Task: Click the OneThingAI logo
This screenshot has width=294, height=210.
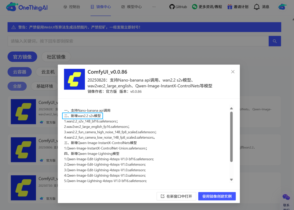Action: (x=26, y=7)
